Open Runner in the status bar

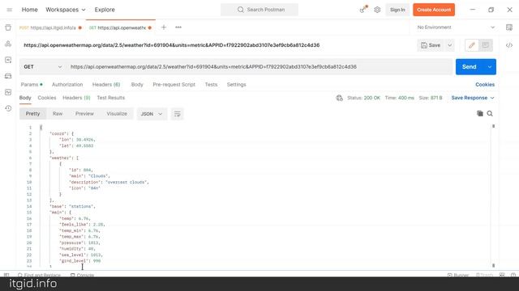coord(458,275)
